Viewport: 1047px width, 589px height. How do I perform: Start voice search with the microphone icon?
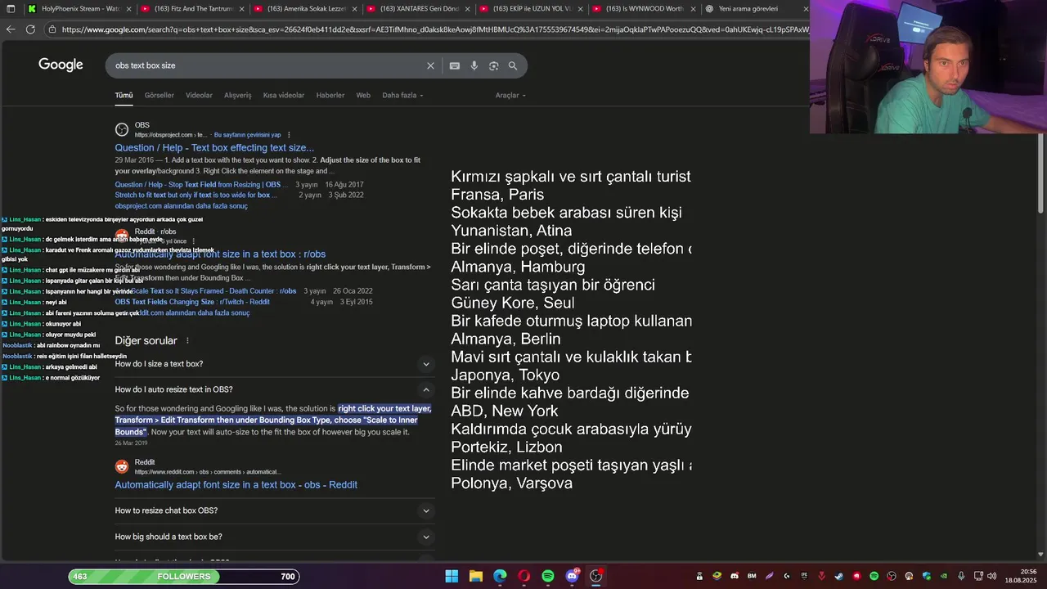[x=474, y=65]
